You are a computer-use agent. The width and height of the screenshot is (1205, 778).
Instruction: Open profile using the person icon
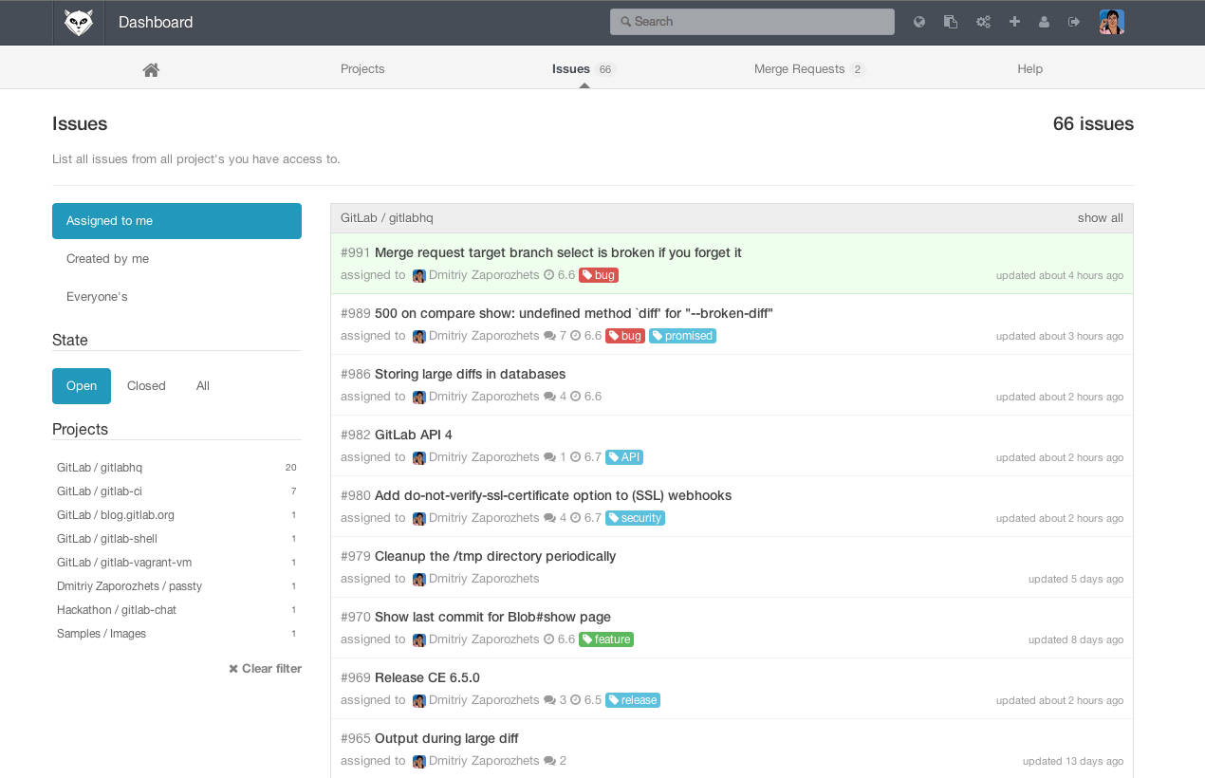[1044, 22]
